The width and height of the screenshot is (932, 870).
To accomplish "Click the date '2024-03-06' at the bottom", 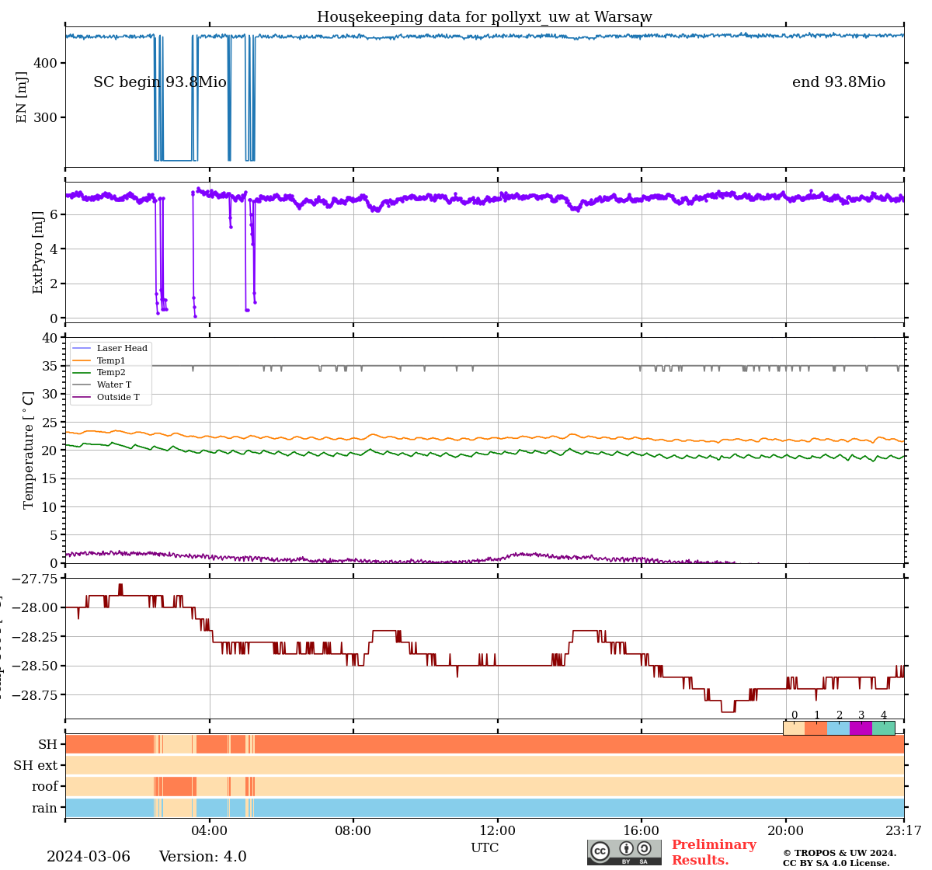I will coord(89,857).
